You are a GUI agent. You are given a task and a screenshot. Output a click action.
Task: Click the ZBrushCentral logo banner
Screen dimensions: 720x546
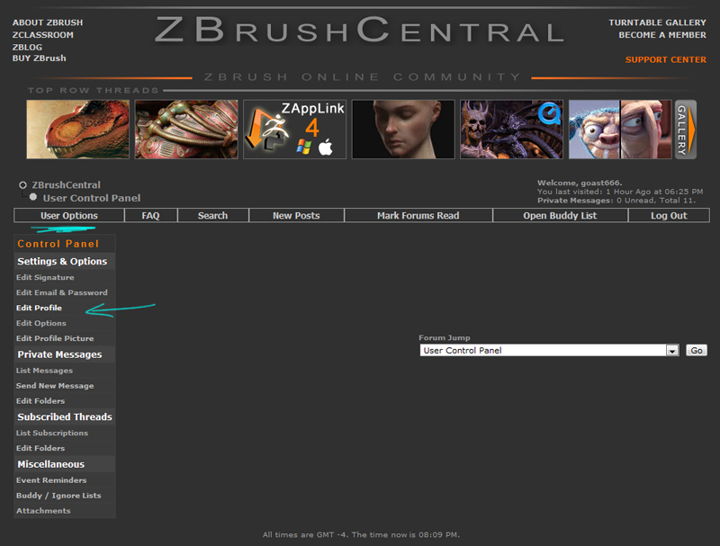[359, 30]
